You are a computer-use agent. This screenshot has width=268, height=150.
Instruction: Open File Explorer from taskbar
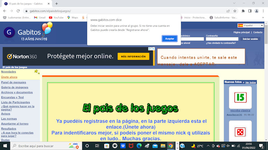pyautogui.click(x=163, y=146)
